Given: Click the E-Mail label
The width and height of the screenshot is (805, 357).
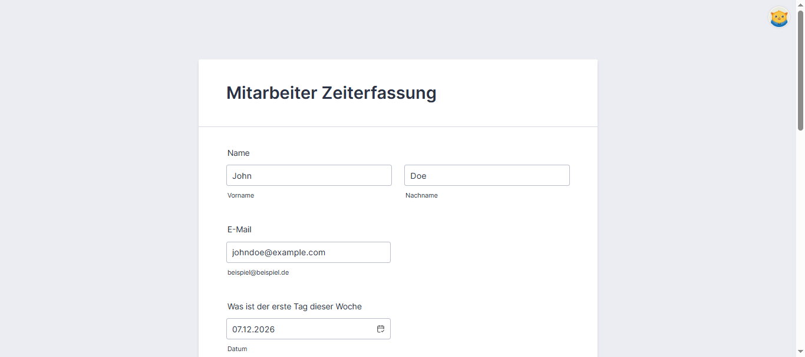Looking at the screenshot, I should (239, 229).
